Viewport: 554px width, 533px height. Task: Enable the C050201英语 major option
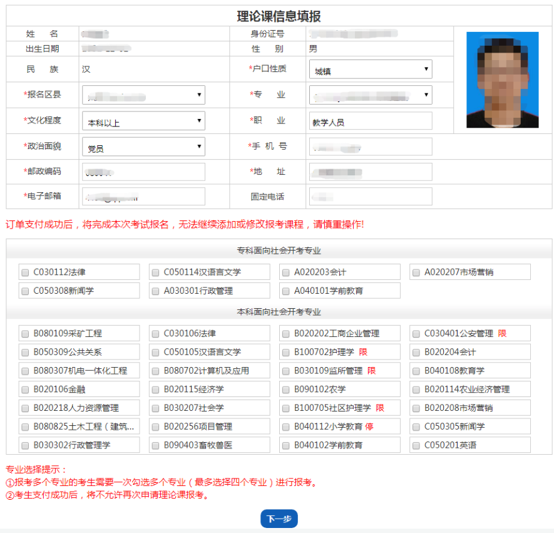416,445
